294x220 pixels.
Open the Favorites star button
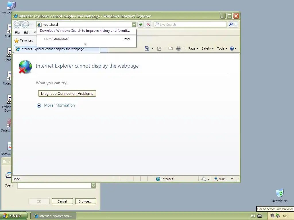click(x=24, y=40)
